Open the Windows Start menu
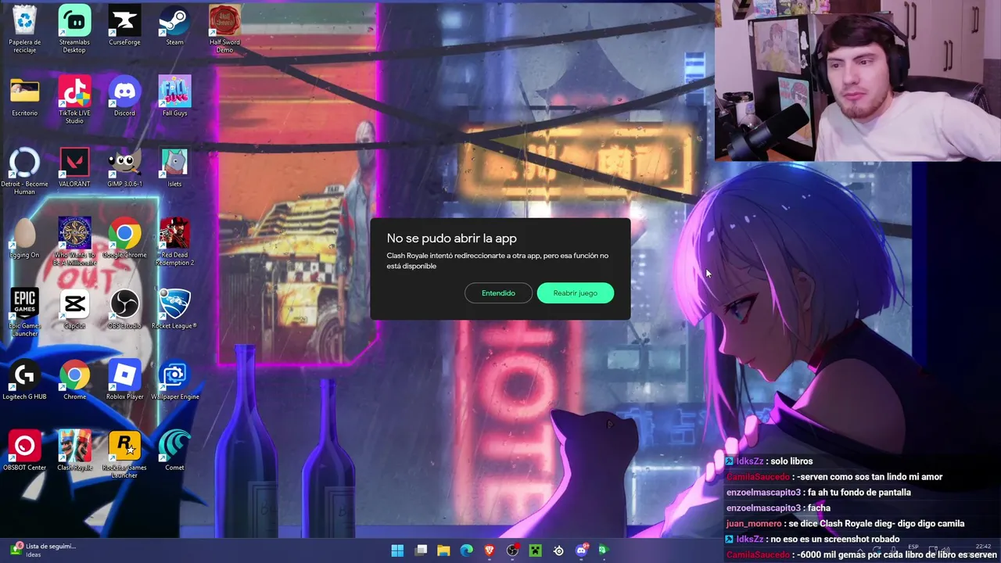Viewport: 1001px width, 563px height. 397,550
